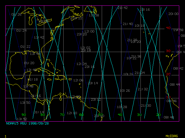Click the 23:18 pass time
Image resolution: width=185 pixels, height=138 pixels.
pos(86,51)
